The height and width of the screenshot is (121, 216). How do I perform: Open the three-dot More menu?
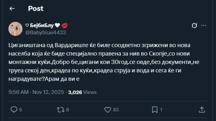tap(204, 26)
